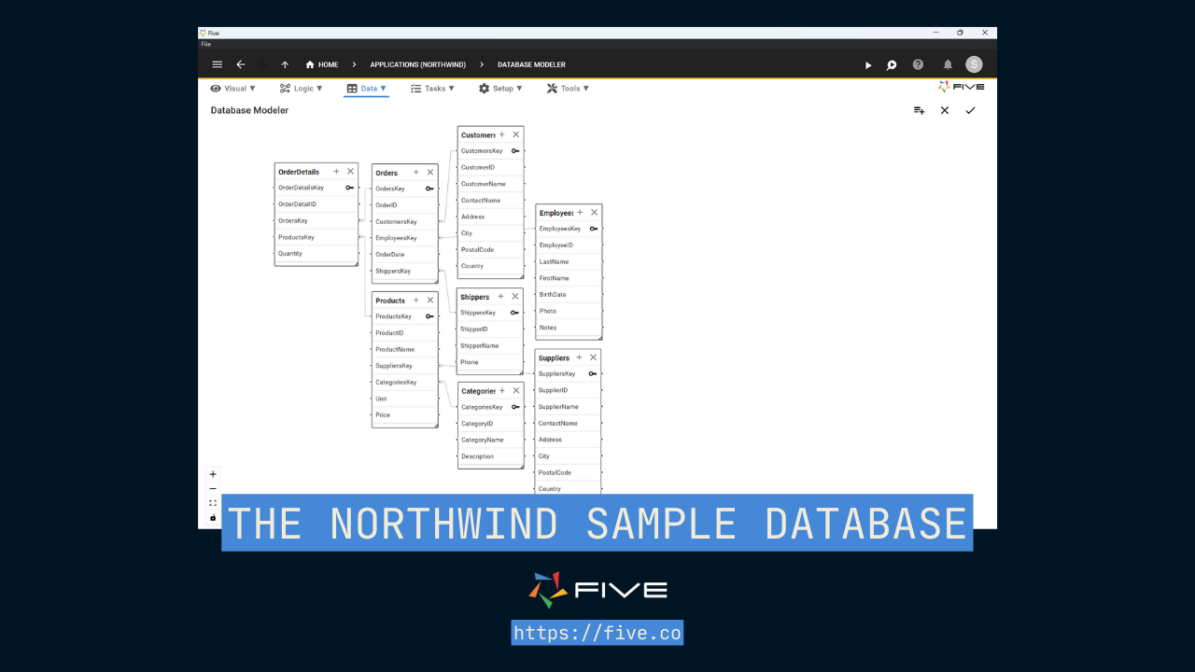Select the ContactName field in Customers
This screenshot has height=672, width=1195.
(490, 201)
